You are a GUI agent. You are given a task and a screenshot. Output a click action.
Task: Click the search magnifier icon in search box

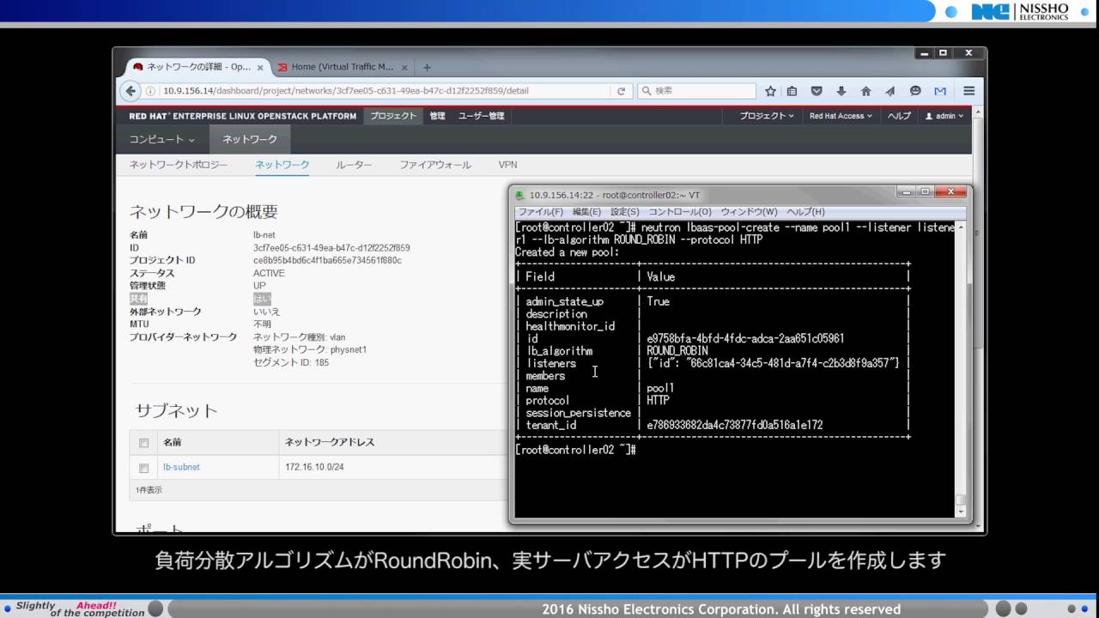pos(647,91)
